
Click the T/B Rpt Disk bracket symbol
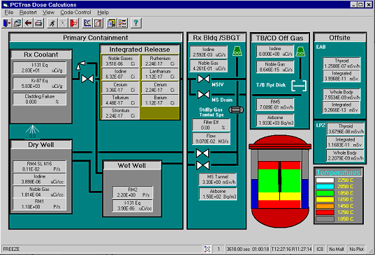(299, 86)
